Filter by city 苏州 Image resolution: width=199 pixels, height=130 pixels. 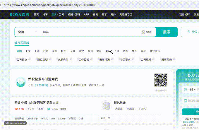[90, 51]
